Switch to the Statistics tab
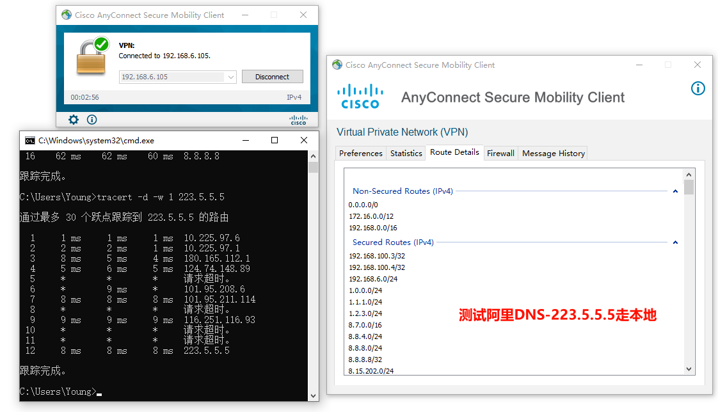 tap(406, 154)
